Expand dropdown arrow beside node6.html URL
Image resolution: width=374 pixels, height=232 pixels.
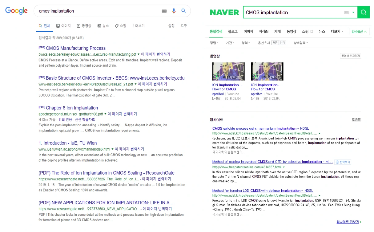pyautogui.click(x=112, y=149)
